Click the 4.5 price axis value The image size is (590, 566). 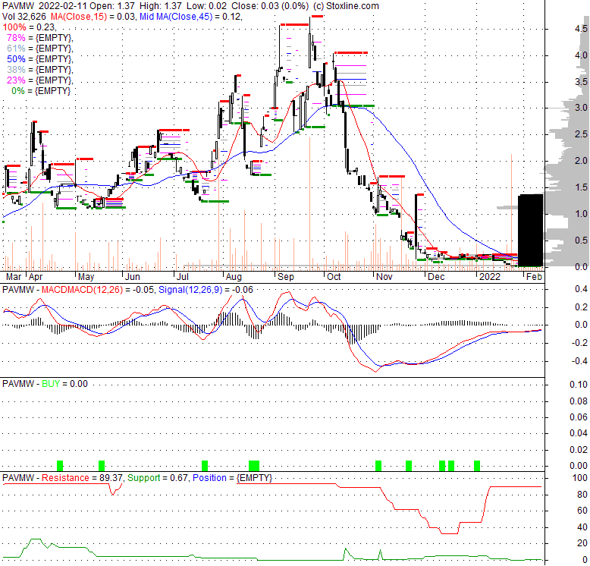pos(581,29)
